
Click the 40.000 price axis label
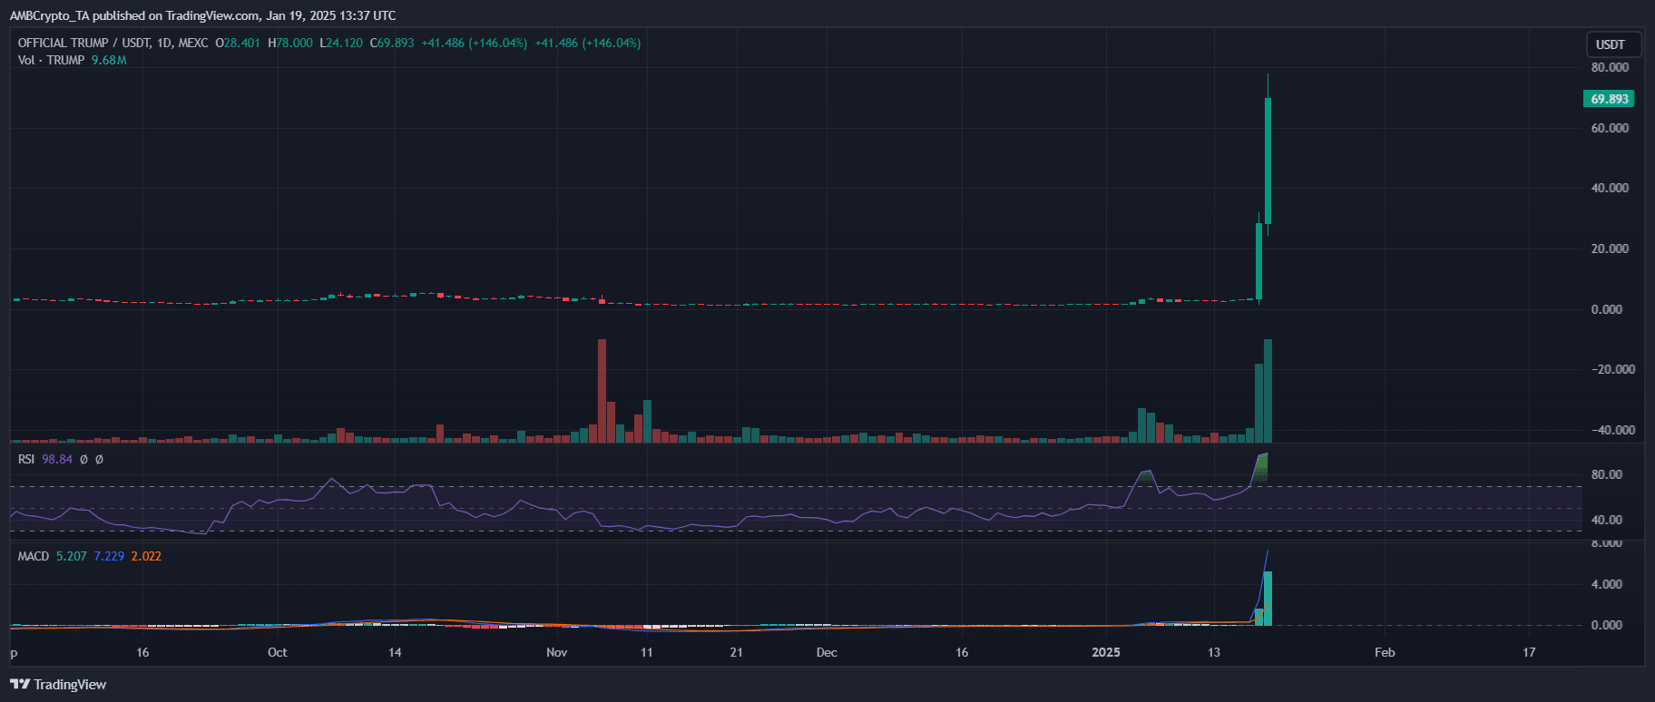tap(1610, 188)
